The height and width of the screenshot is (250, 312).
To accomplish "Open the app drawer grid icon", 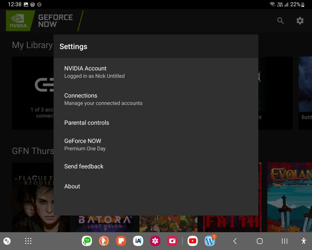I will click(x=28, y=241).
